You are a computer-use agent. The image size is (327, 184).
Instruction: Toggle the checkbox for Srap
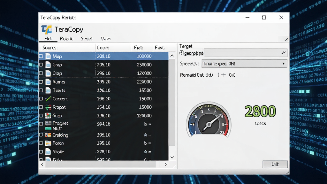tap(41, 116)
